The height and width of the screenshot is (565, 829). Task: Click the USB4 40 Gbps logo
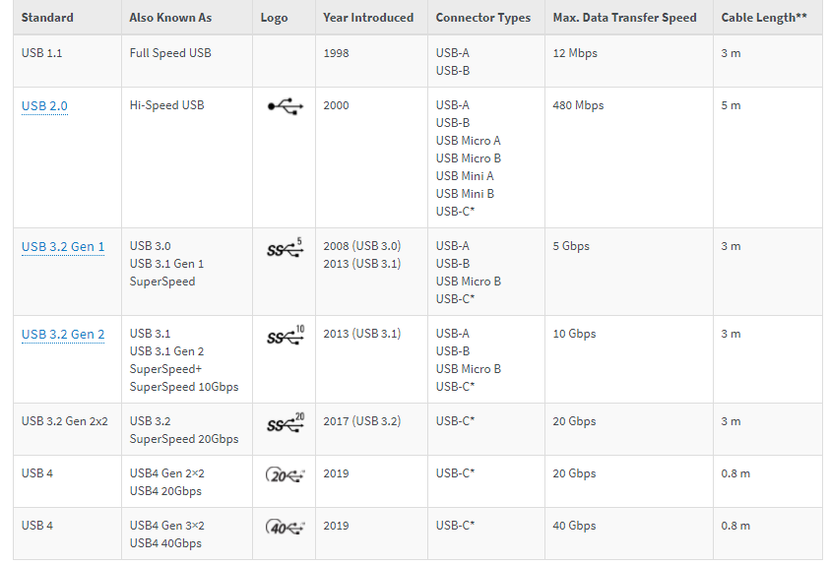tap(285, 527)
